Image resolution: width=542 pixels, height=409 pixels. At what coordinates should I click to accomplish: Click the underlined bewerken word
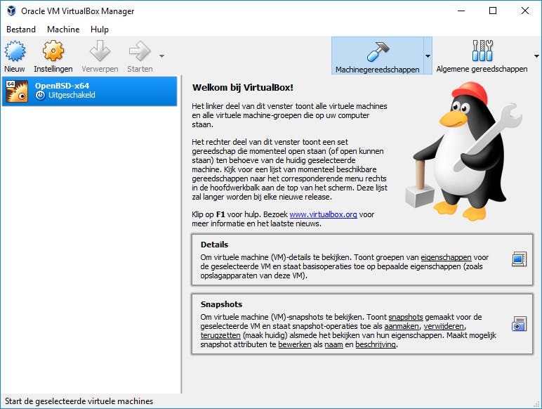[295, 344]
